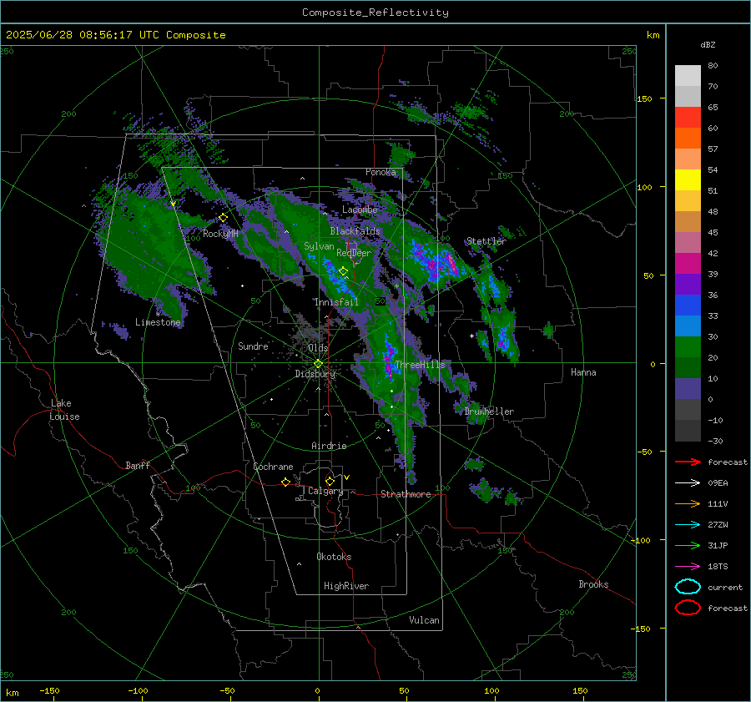Select the magenta 18TS arrow icon
Screen dimensions: 751x702
[688, 567]
